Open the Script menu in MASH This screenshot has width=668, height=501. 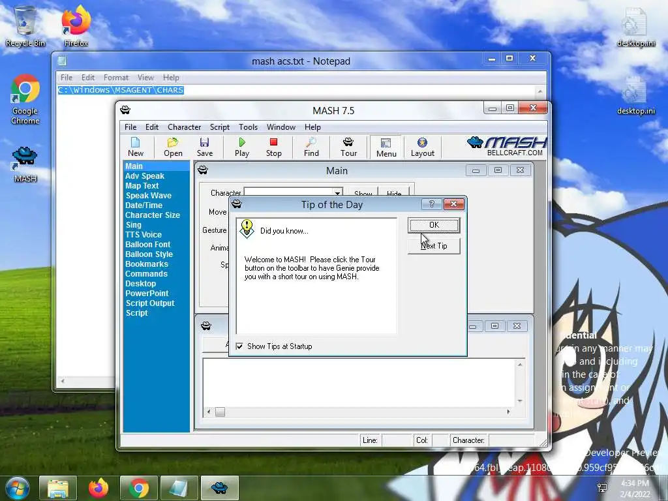[219, 127]
